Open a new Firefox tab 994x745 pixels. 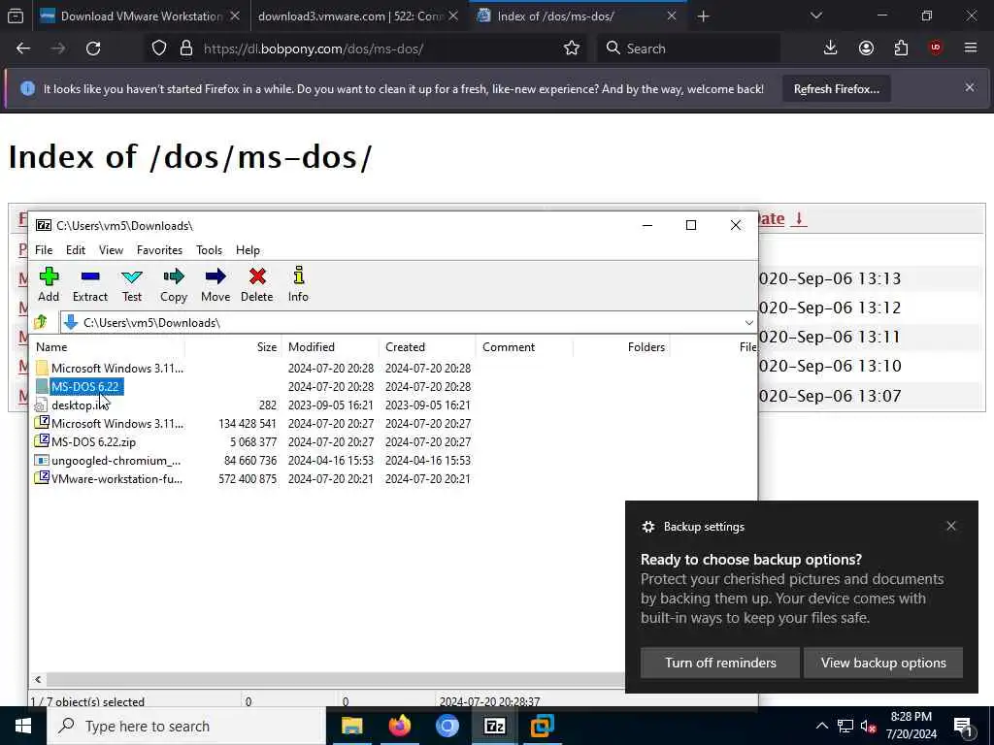click(703, 16)
